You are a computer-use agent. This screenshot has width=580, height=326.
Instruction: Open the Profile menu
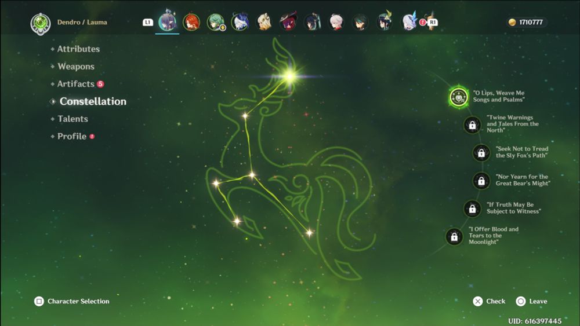72,136
